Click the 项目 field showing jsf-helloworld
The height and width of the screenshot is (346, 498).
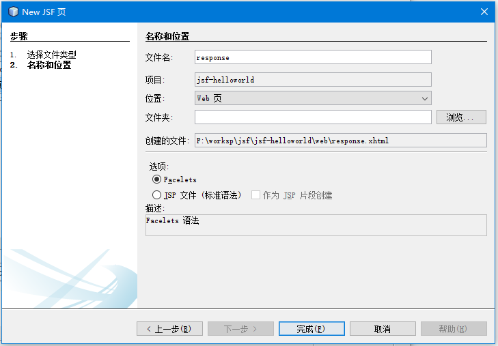coord(313,80)
